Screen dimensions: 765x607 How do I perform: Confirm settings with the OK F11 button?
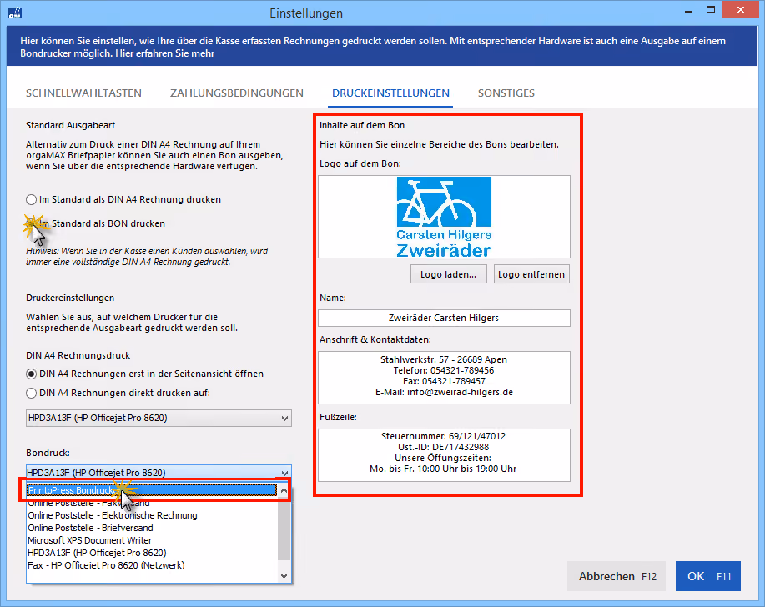[x=708, y=576]
